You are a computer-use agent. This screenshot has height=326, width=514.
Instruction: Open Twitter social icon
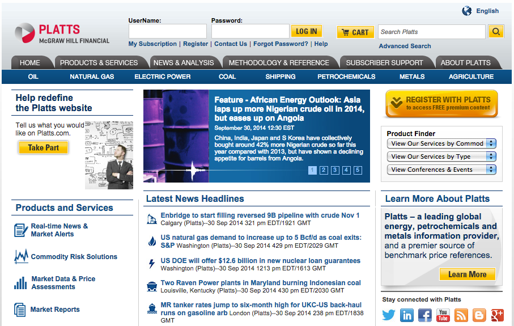click(389, 315)
